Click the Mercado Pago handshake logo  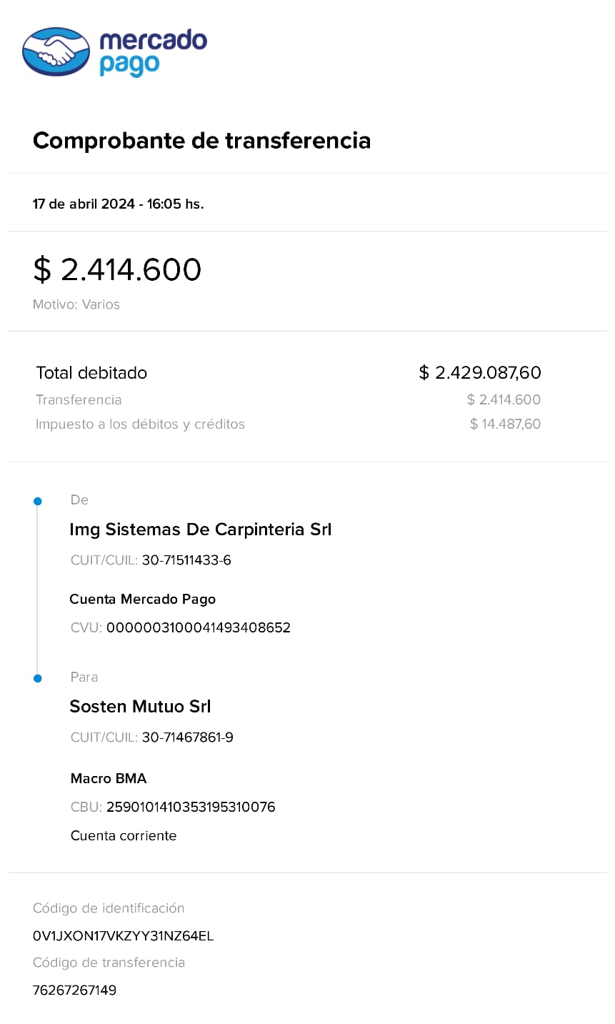click(x=56, y=51)
